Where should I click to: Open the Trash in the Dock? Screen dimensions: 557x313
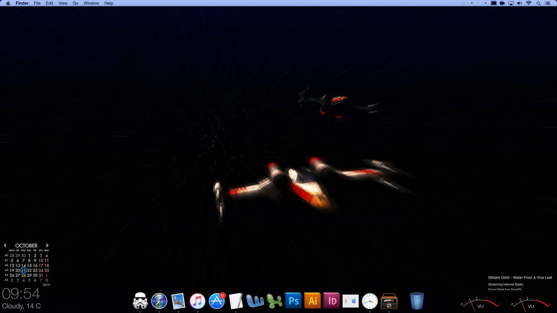(x=417, y=301)
